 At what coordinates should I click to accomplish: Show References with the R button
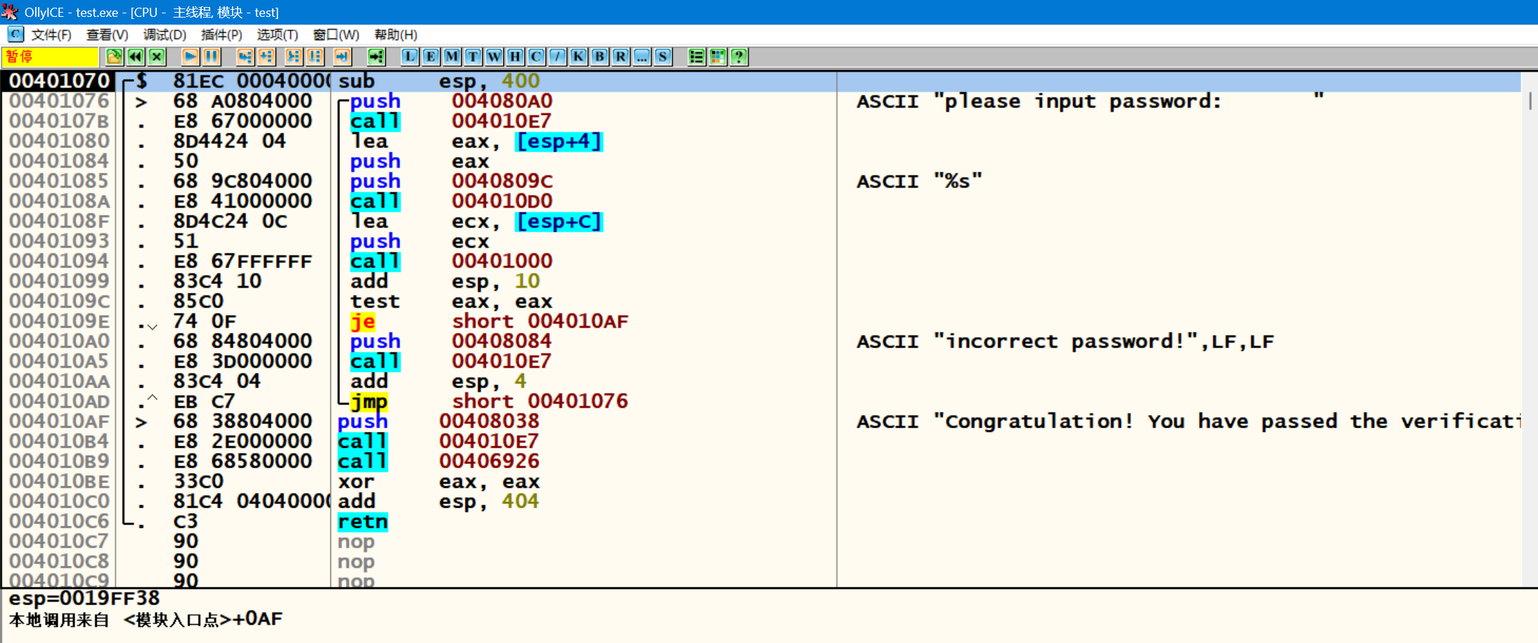coord(621,57)
